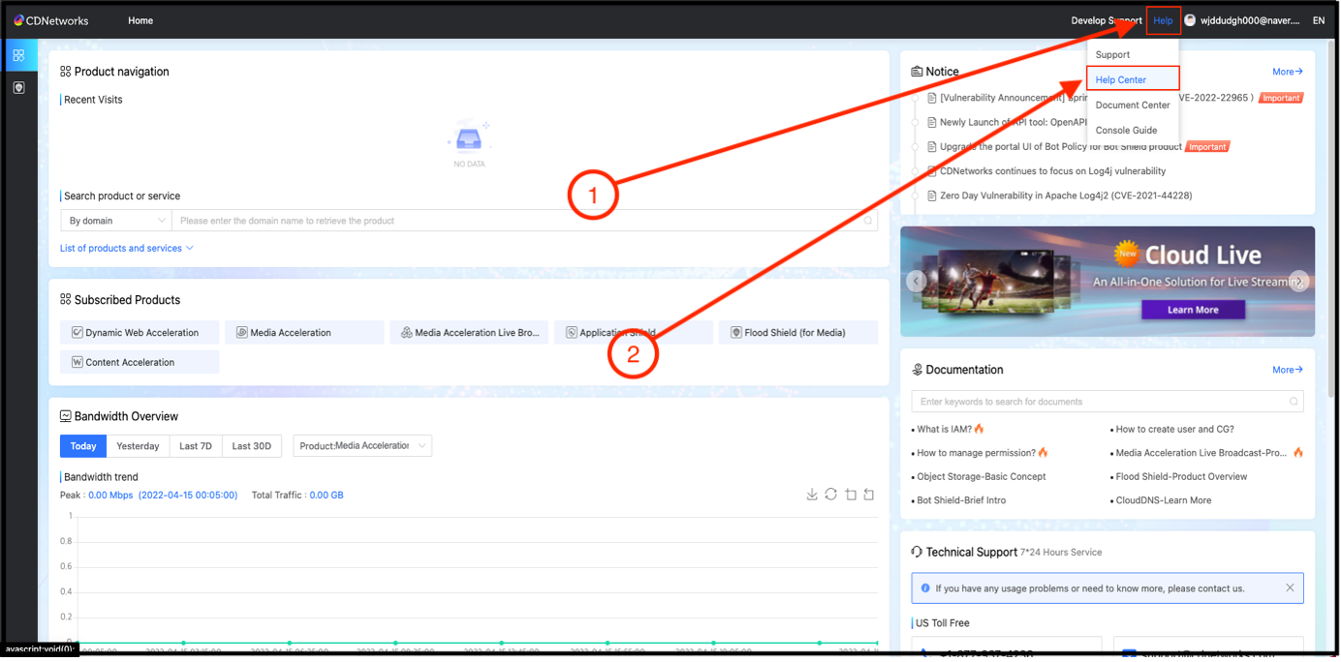The width and height of the screenshot is (1341, 662).
Task: Open the Media Acceleration product button
Action: coord(304,332)
